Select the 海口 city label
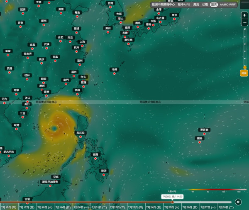This screenshot has height=210, width=249. 27,104
